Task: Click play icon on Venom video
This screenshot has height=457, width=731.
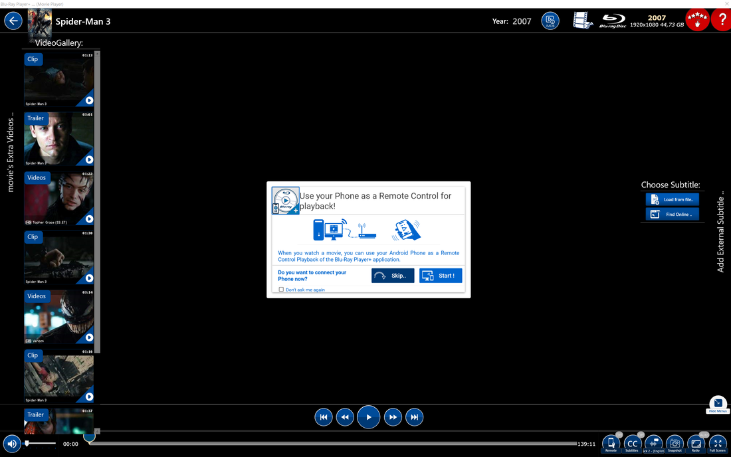Action: coord(89,337)
